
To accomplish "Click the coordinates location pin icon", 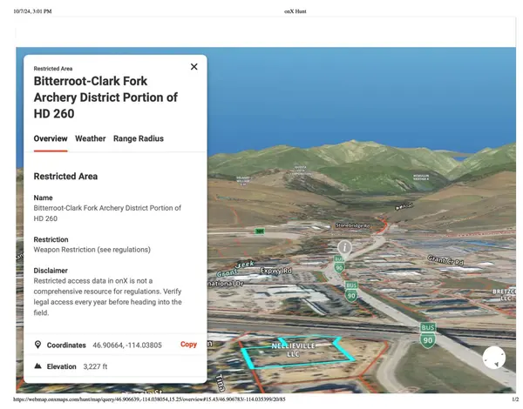I will tap(37, 345).
